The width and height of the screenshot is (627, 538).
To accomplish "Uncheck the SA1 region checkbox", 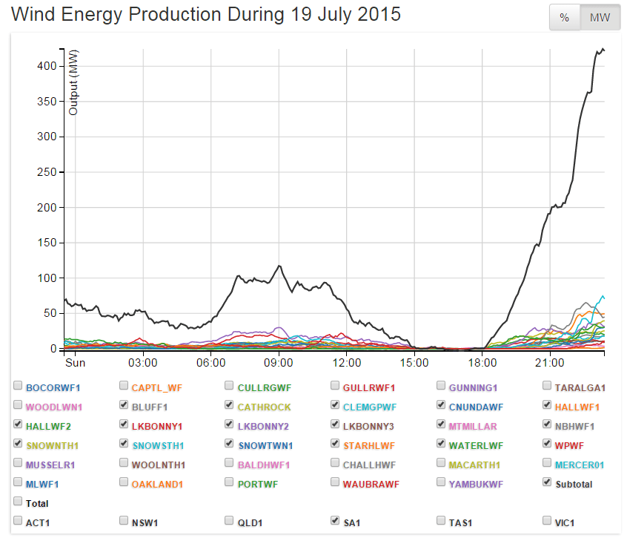I will point(336,521).
